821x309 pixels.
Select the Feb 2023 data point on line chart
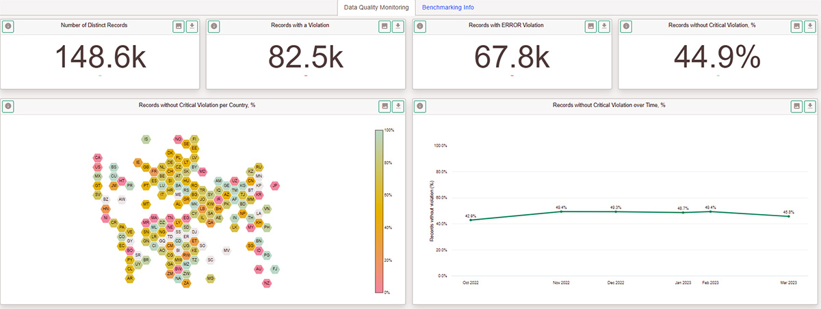pyautogui.click(x=712, y=211)
